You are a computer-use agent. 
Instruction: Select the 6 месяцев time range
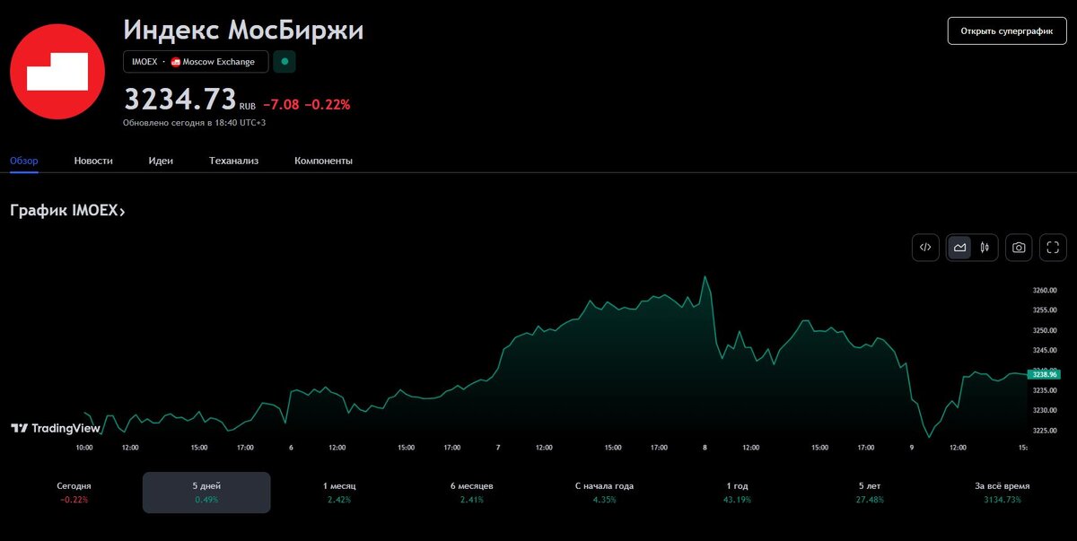tap(472, 492)
